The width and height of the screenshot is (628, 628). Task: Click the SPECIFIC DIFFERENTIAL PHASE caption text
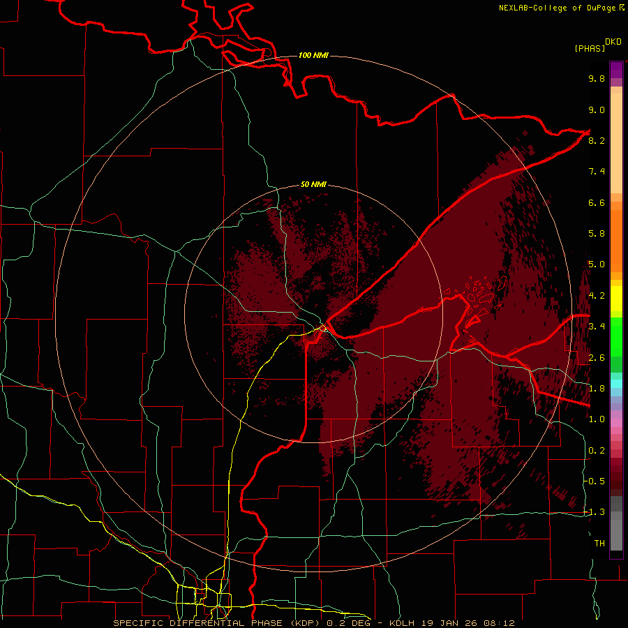tap(198, 623)
